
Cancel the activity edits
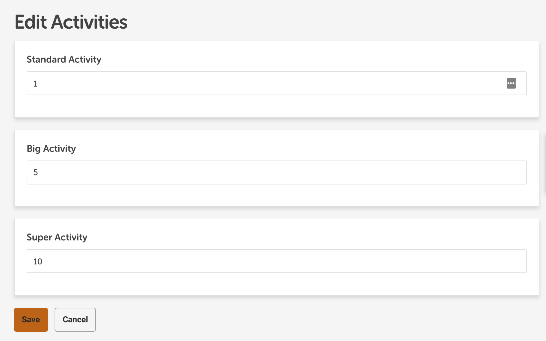coord(75,319)
